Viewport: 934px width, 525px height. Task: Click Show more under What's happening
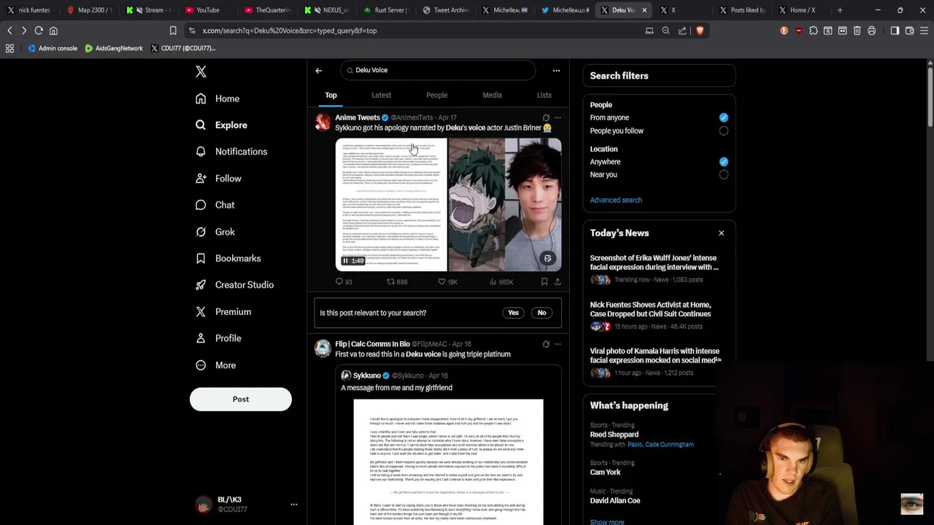tap(607, 522)
